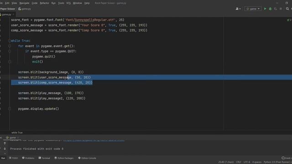Click the screen.blit(play_message2 line
292x164 pixels.
pos(52,98)
